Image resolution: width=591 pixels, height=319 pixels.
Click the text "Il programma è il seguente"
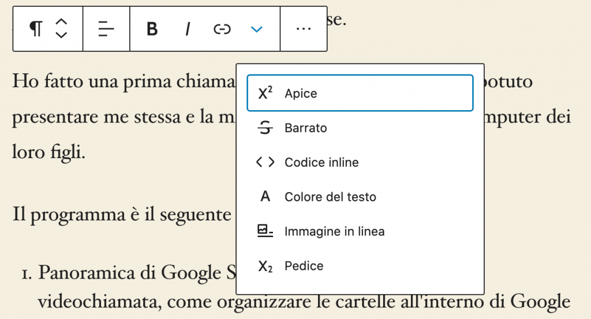pyautogui.click(x=122, y=215)
